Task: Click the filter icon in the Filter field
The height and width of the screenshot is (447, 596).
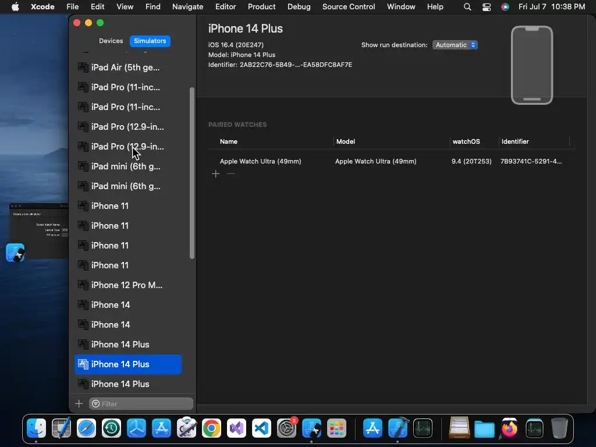Action: (96, 404)
